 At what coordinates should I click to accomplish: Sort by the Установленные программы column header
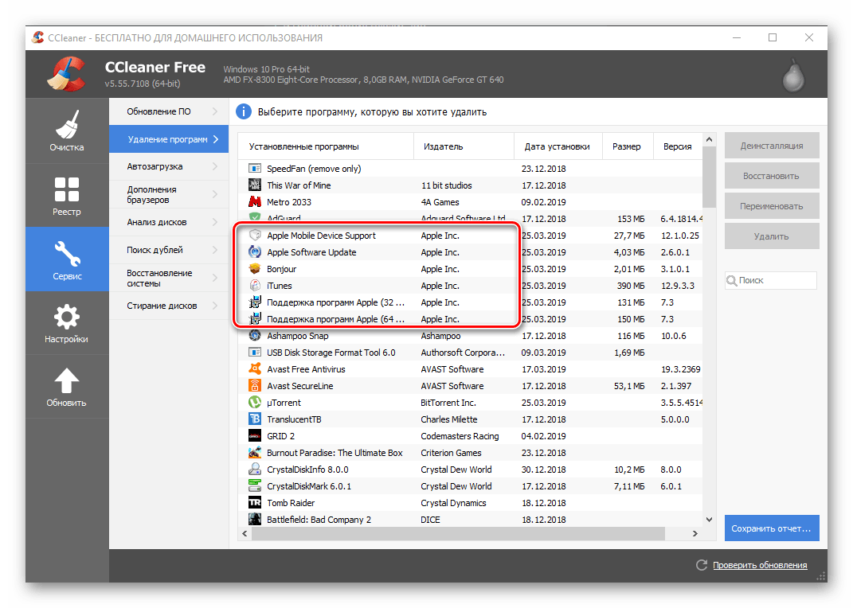click(x=326, y=146)
